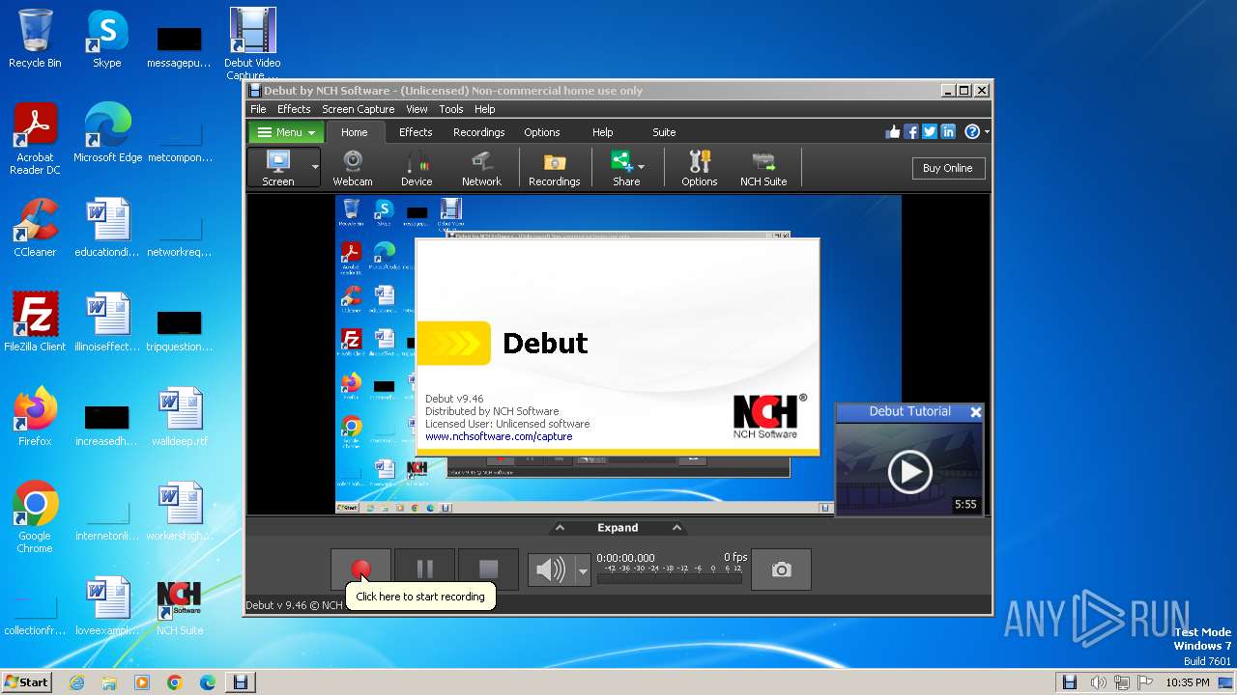Click the left Expand chevron arrow
This screenshot has height=695, width=1237.
click(x=560, y=528)
